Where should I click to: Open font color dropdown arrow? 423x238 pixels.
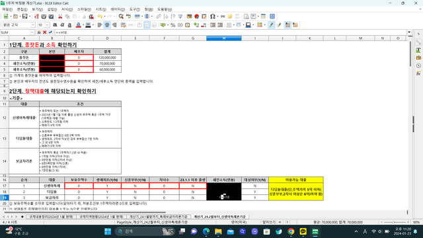(x=83, y=25)
